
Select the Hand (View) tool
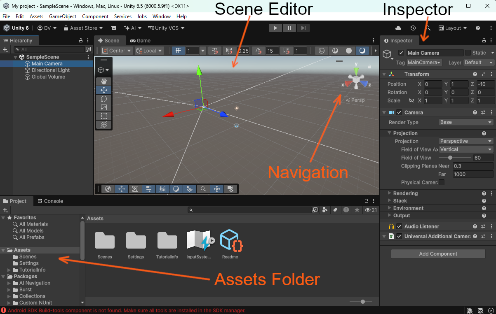pos(104,81)
